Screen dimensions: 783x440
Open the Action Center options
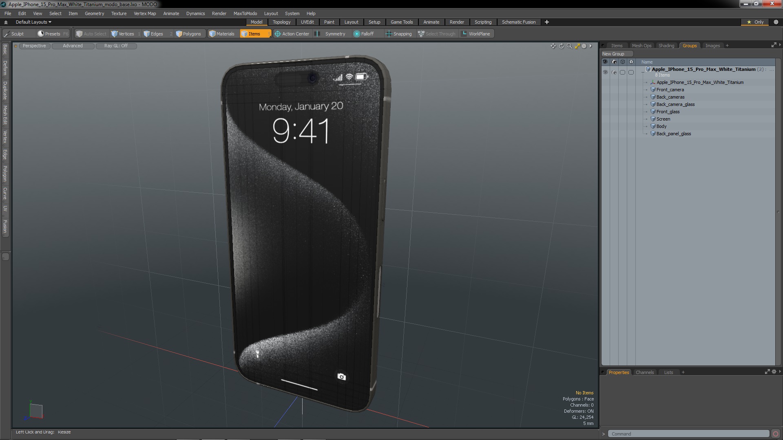(292, 34)
